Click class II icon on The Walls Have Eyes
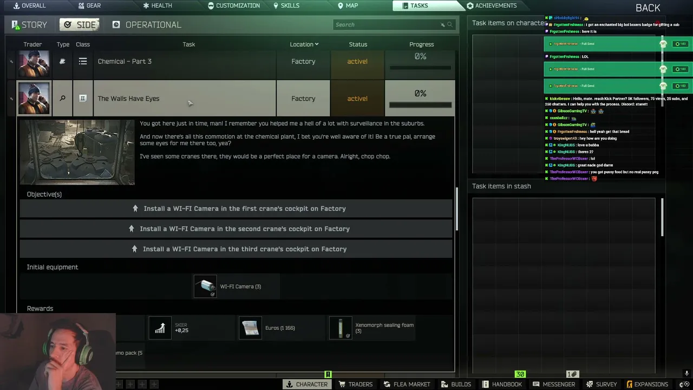This screenshot has height=390, width=693. 83,98
